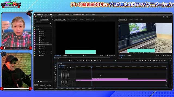The image size is (174, 97).
Task: Step forward one frame in Program monitor
Action: tap(148, 60)
